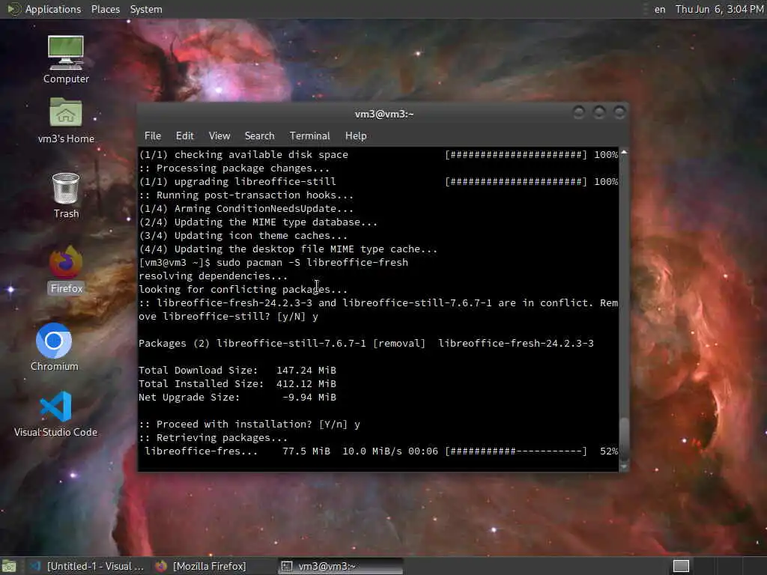Open the terminal Help menu
Viewport: 767px width, 575px height.
pyautogui.click(x=356, y=136)
